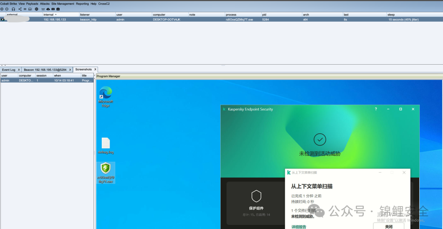Open the View menu
This screenshot has height=229, width=443.
[22, 4]
